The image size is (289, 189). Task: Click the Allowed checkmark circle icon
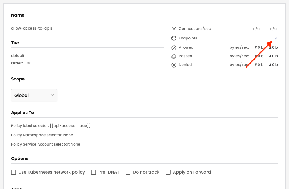coord(174,47)
